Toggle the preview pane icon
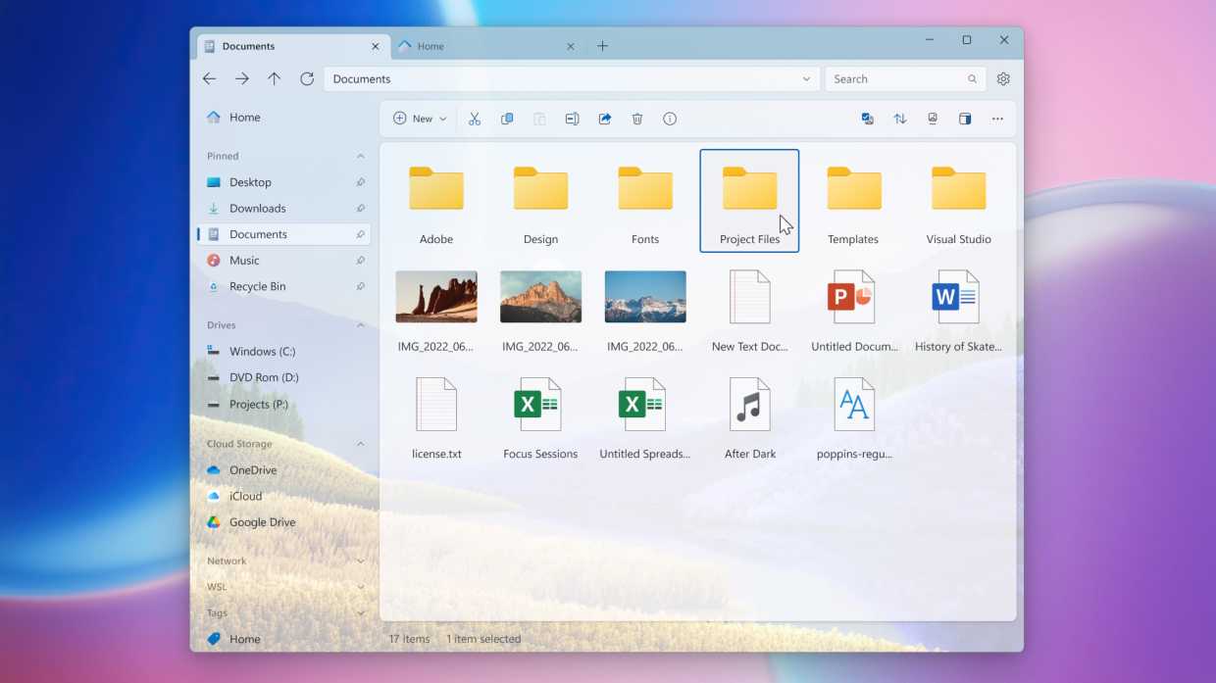The width and height of the screenshot is (1216, 683). pyautogui.click(x=965, y=119)
